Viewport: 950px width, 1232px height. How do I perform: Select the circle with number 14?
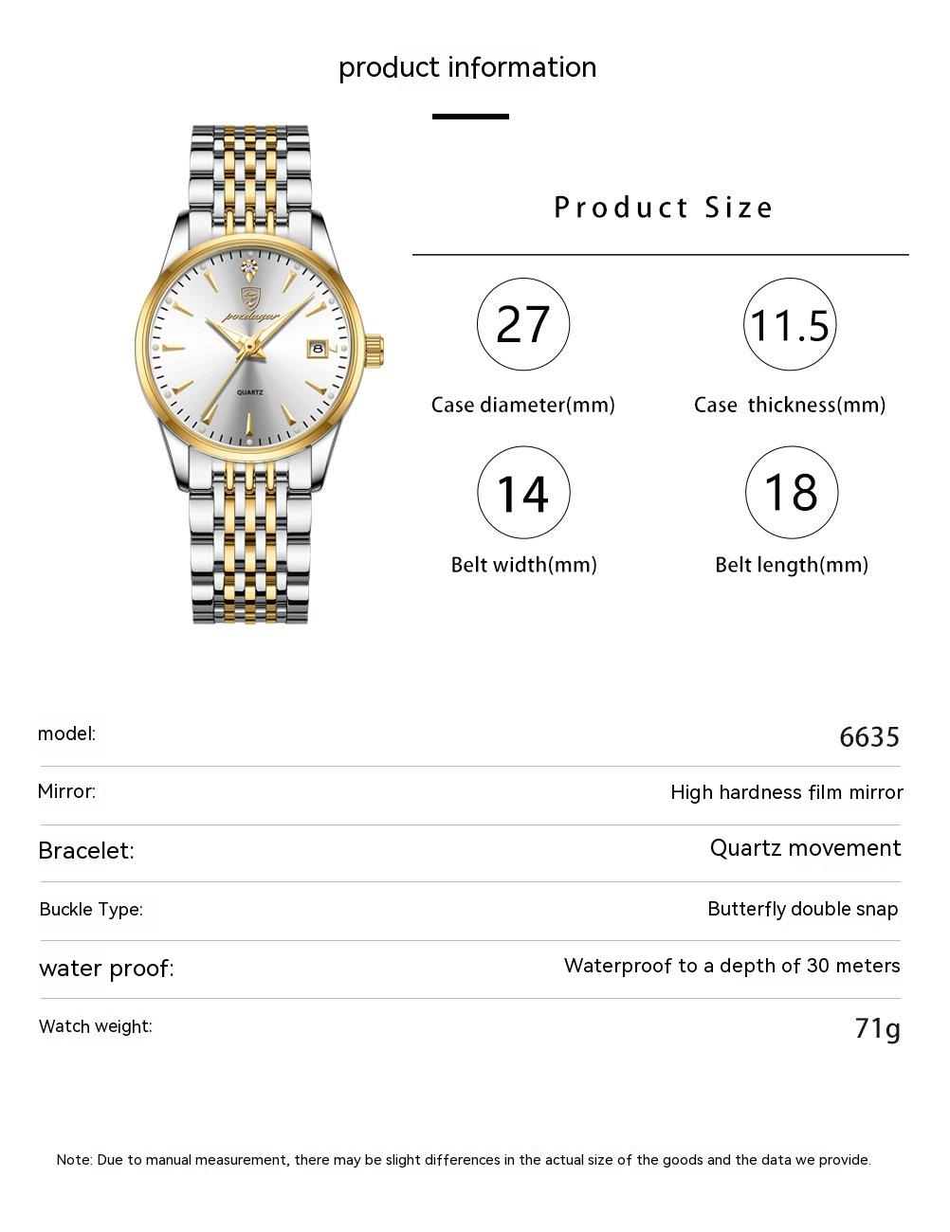[x=523, y=493]
